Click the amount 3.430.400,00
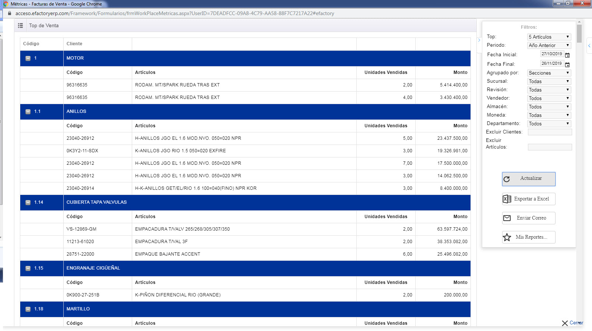Screen dimensions: 592x331 pos(454,97)
